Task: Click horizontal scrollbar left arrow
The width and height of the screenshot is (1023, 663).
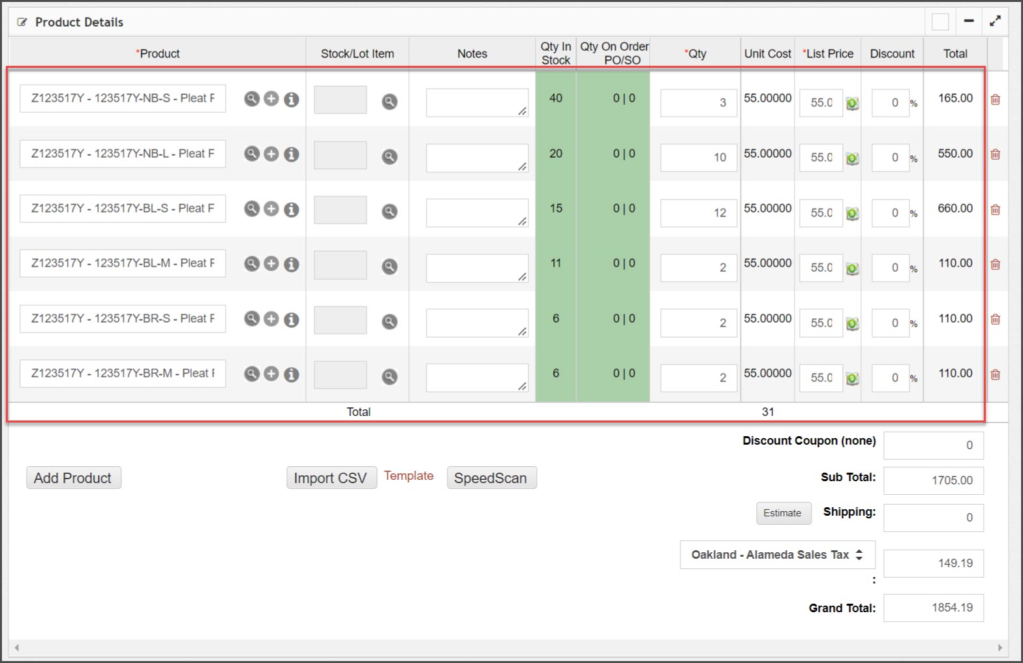Action: tap(16, 648)
